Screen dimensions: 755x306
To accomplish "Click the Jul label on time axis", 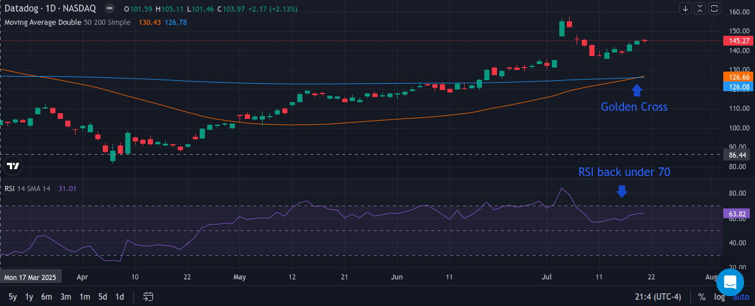I will coord(547,277).
